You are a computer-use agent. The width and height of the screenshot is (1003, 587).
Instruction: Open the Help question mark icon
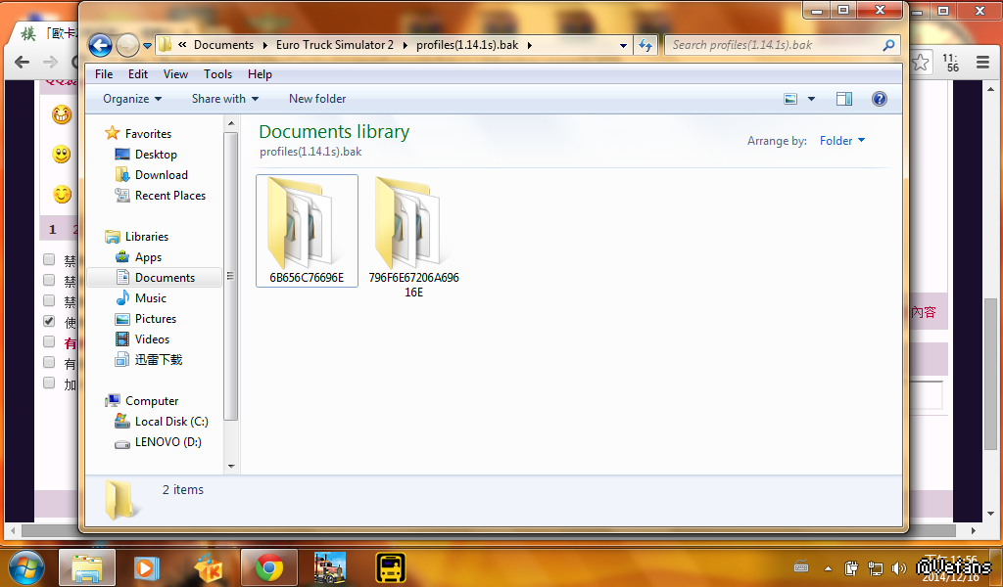coord(879,99)
